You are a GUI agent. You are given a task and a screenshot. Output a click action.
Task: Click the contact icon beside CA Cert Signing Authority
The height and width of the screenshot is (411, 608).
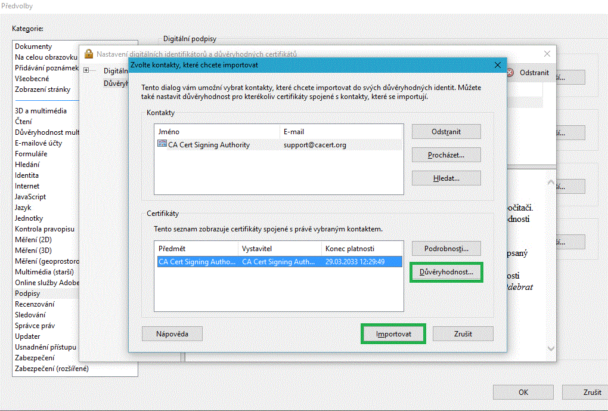[x=162, y=144]
